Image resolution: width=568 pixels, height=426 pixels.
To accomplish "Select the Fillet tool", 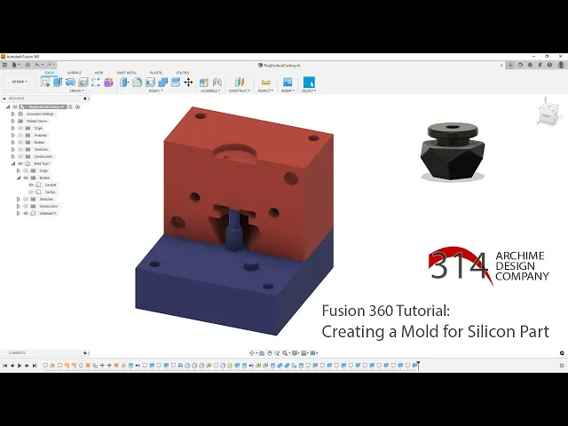I will pyautogui.click(x=137, y=83).
